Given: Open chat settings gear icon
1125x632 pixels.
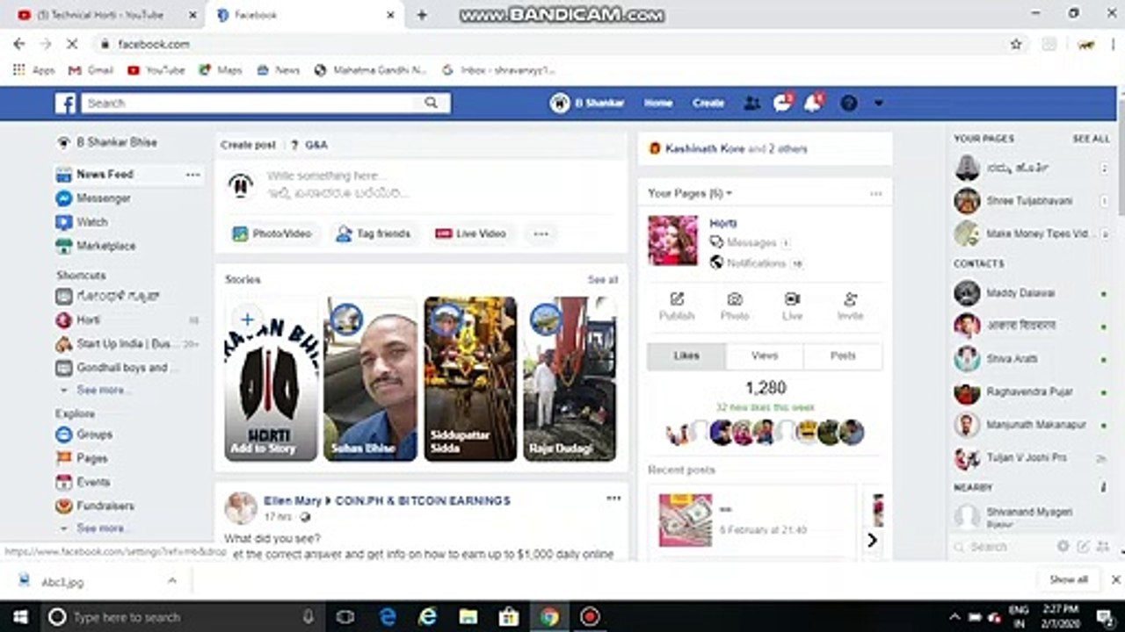Looking at the screenshot, I should click(x=1063, y=546).
